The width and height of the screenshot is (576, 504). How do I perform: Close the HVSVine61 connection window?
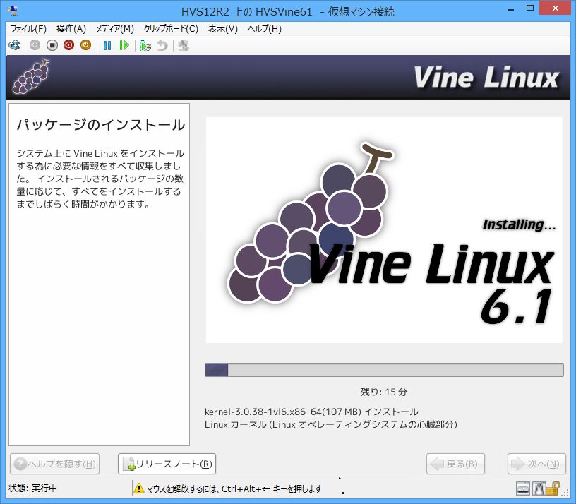555,8
